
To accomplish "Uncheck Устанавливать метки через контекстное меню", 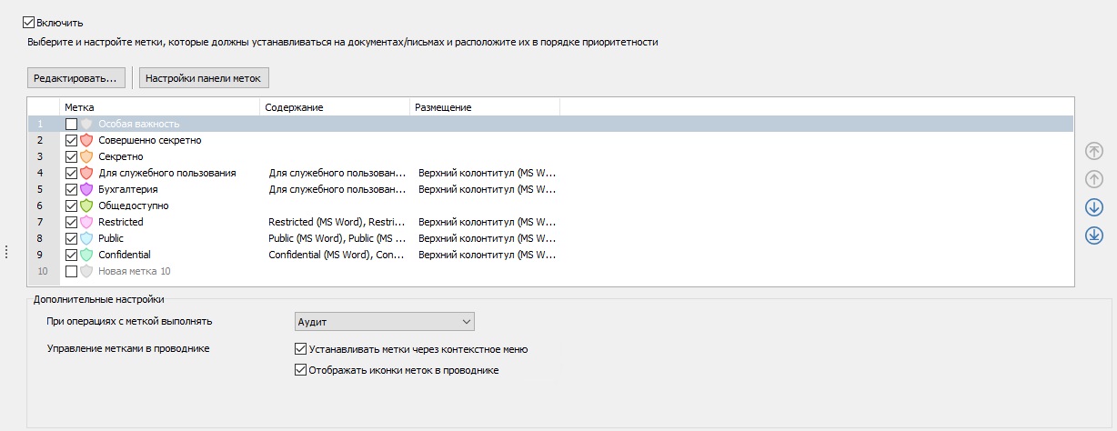I will click(x=301, y=348).
